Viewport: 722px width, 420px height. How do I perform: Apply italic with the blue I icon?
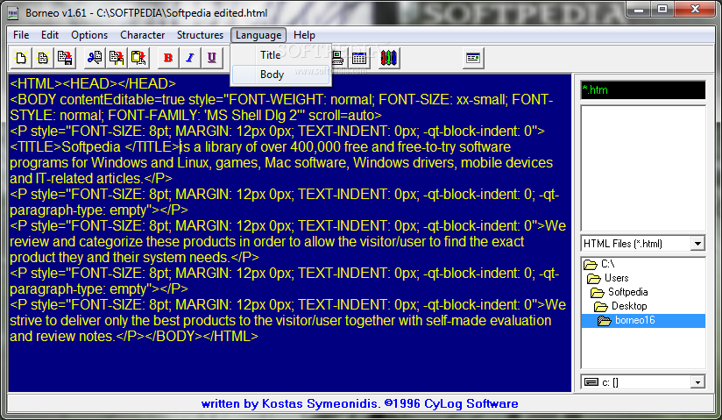[190, 58]
